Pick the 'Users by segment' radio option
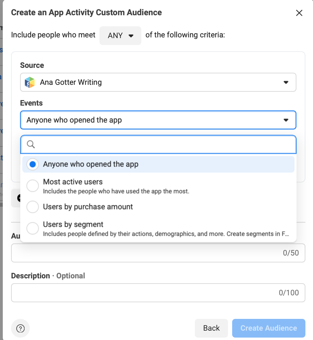This screenshot has width=313, height=340. click(x=33, y=229)
